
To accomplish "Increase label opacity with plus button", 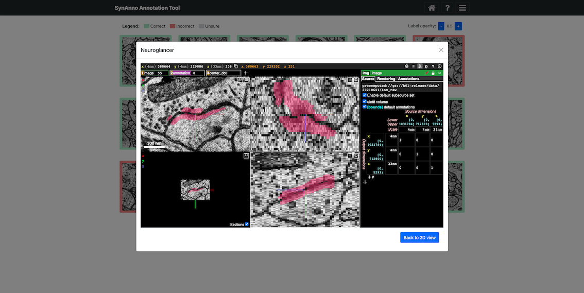I will tap(458, 26).
